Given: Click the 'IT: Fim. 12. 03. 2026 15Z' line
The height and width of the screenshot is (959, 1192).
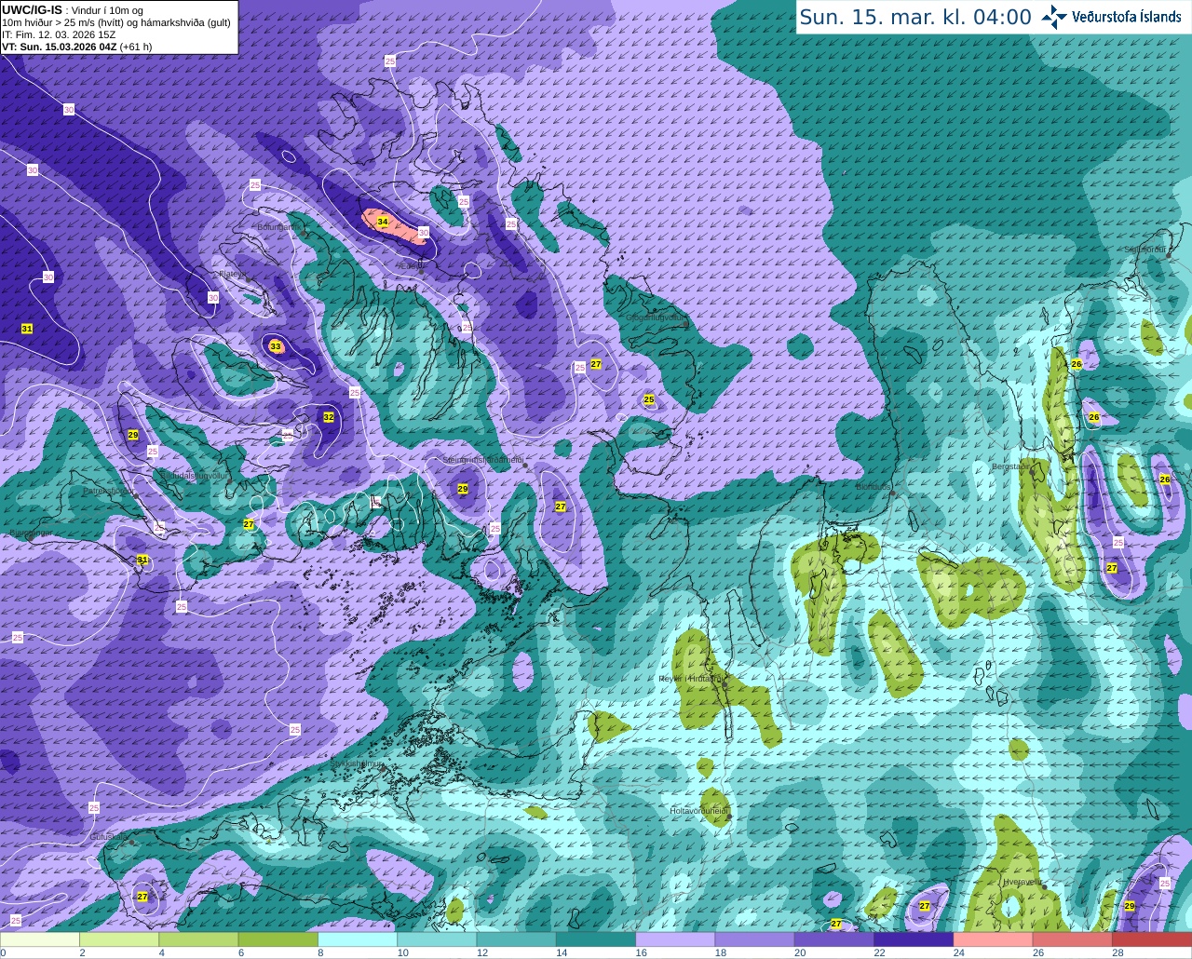Looking at the screenshot, I should [59, 34].
